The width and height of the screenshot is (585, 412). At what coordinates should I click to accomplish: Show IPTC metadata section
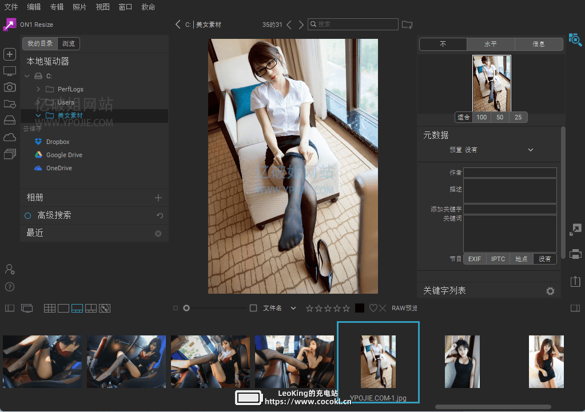point(498,259)
